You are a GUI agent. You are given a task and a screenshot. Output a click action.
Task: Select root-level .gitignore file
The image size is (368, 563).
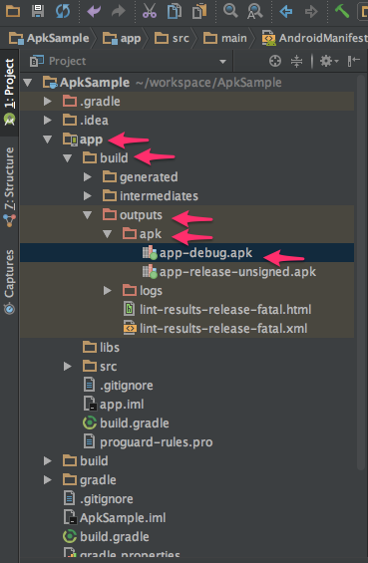(x=186, y=499)
